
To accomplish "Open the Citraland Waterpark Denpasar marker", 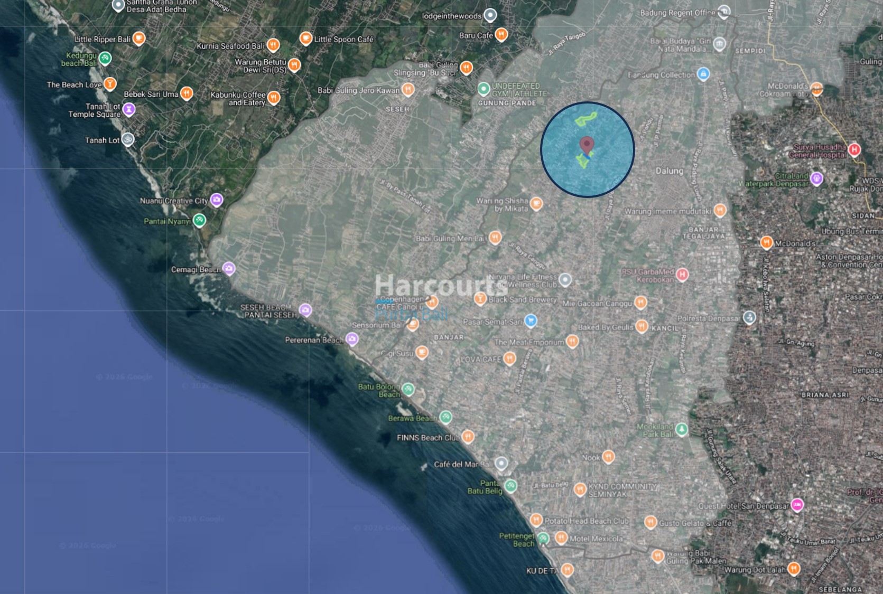I will point(816,178).
